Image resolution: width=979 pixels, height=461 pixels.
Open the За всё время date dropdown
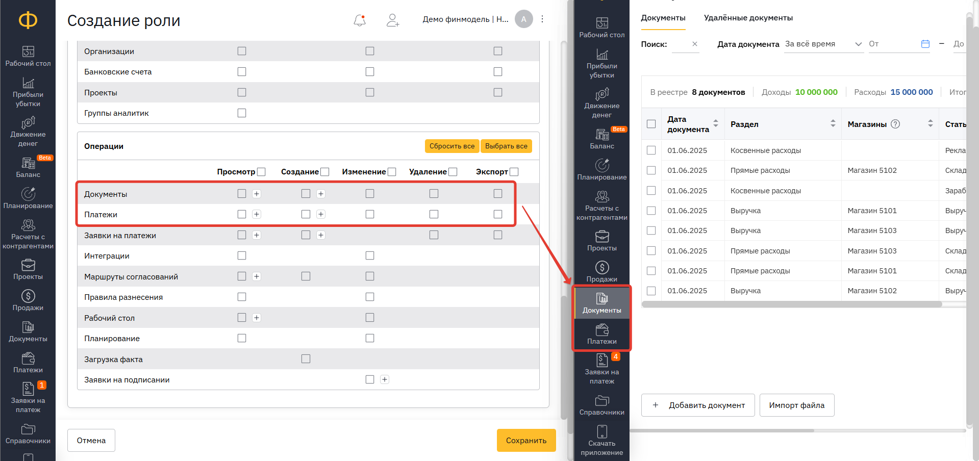[x=823, y=44]
